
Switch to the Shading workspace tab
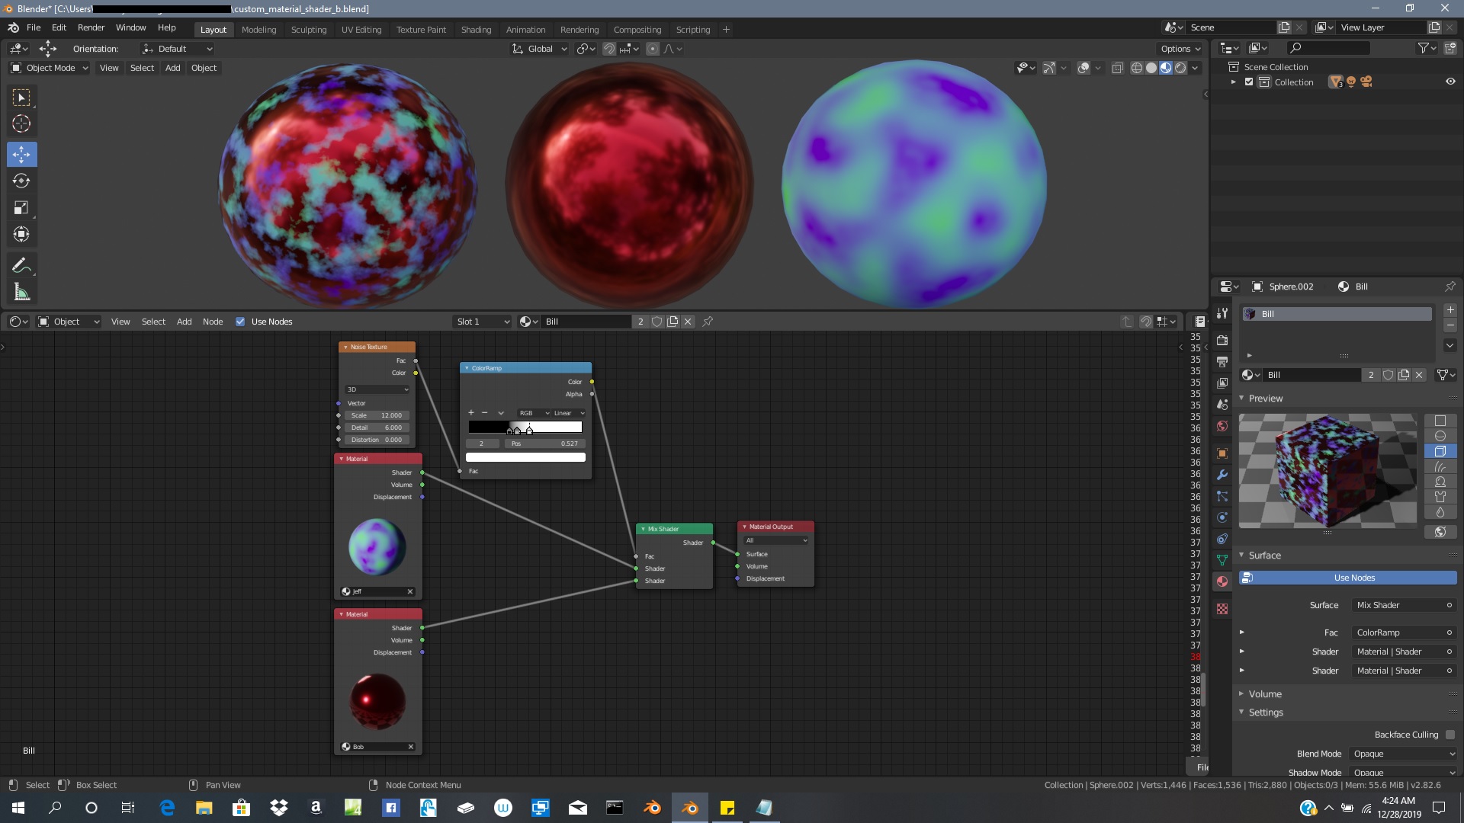pyautogui.click(x=476, y=30)
